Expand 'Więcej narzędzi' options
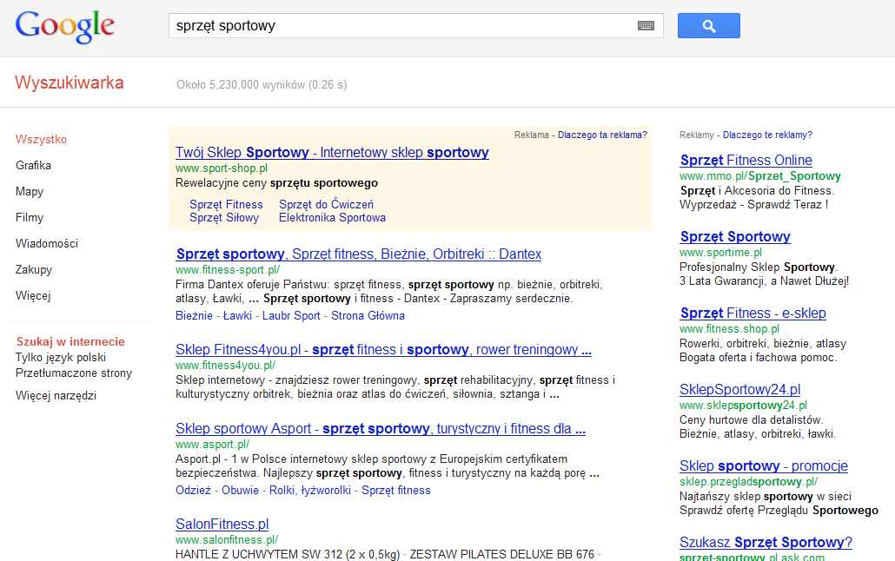The height and width of the screenshot is (561, 895). pyautogui.click(x=56, y=395)
